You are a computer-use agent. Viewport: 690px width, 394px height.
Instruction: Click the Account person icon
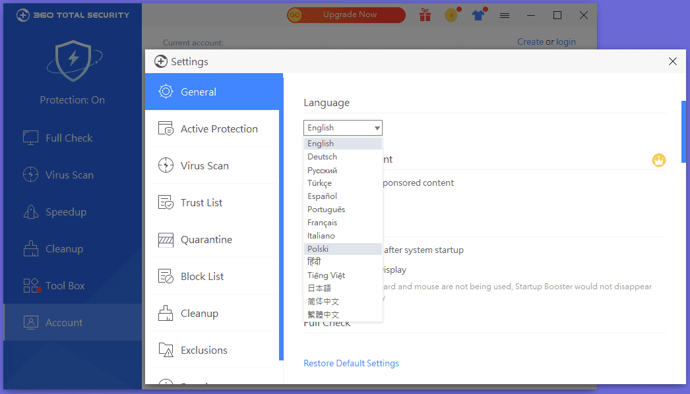tap(30, 322)
